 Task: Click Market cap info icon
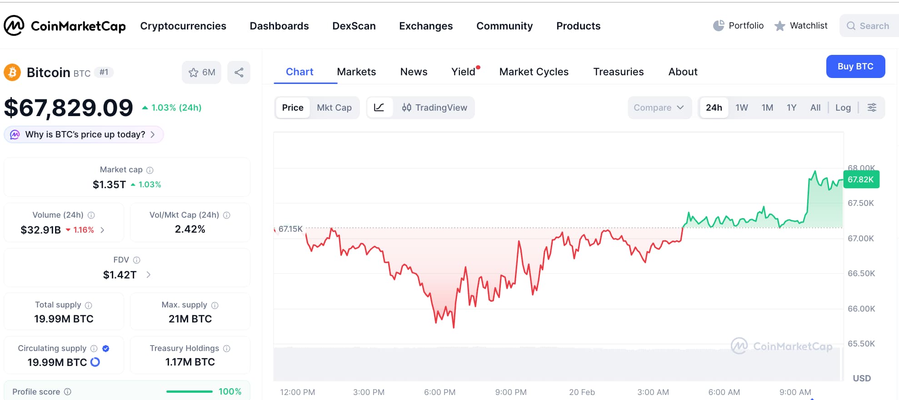tap(150, 170)
